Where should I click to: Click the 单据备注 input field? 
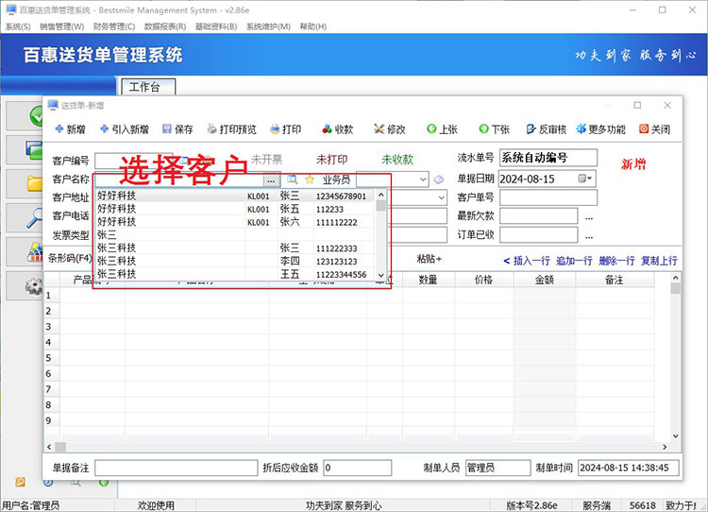(177, 468)
